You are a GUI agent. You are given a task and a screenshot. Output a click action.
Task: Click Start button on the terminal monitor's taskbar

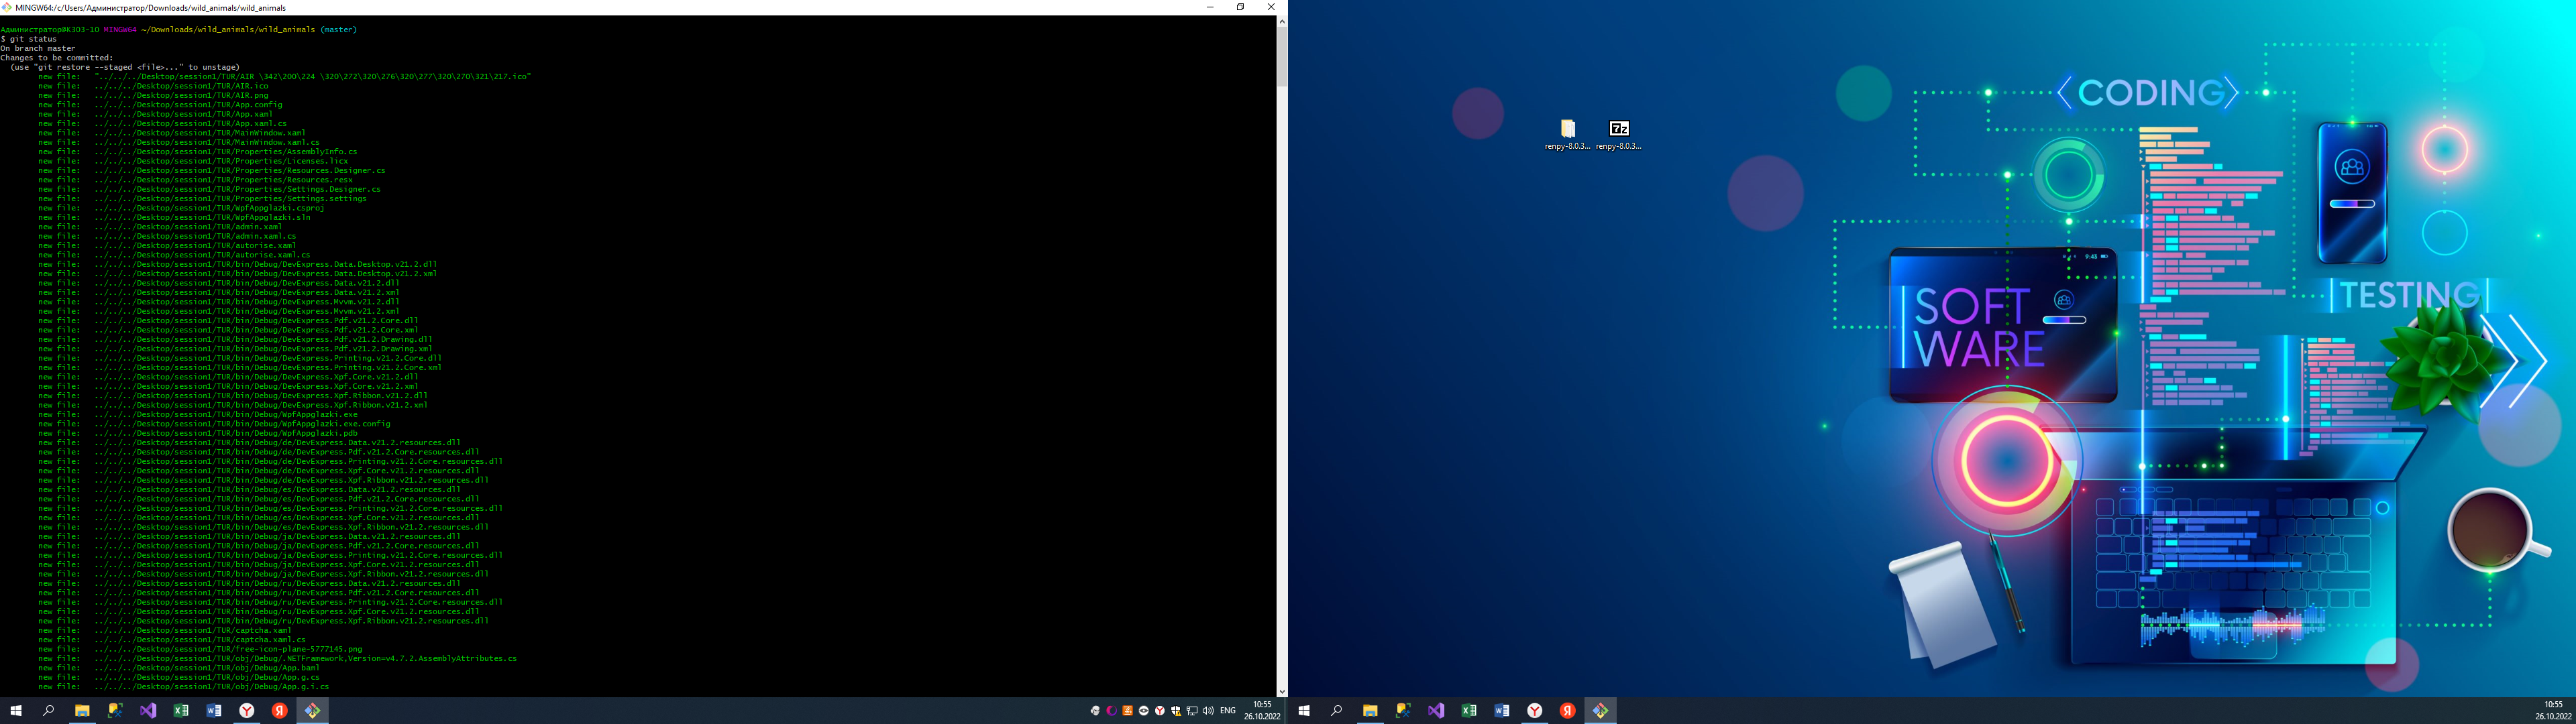[16, 711]
